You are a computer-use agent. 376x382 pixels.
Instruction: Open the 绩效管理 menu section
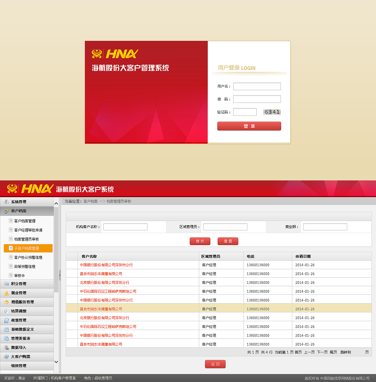(x=27, y=366)
